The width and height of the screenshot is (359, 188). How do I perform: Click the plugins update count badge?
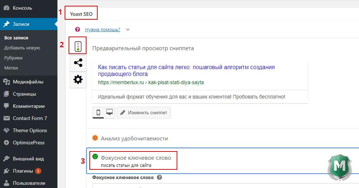[38, 171]
